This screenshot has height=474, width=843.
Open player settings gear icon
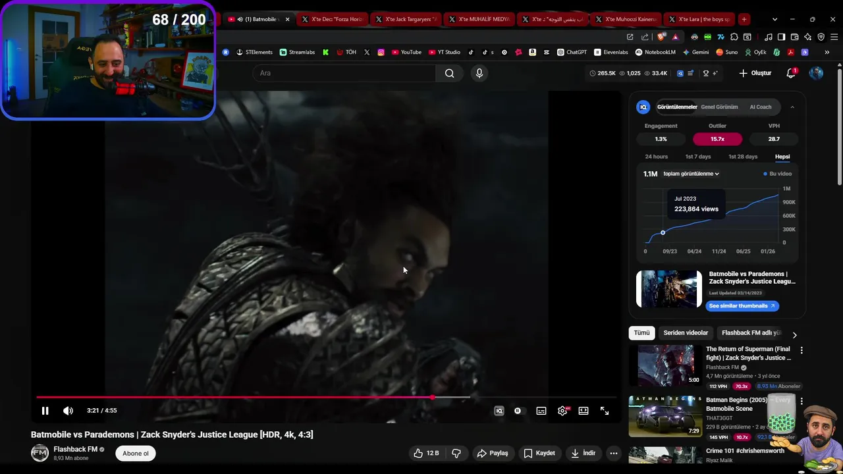tap(562, 411)
